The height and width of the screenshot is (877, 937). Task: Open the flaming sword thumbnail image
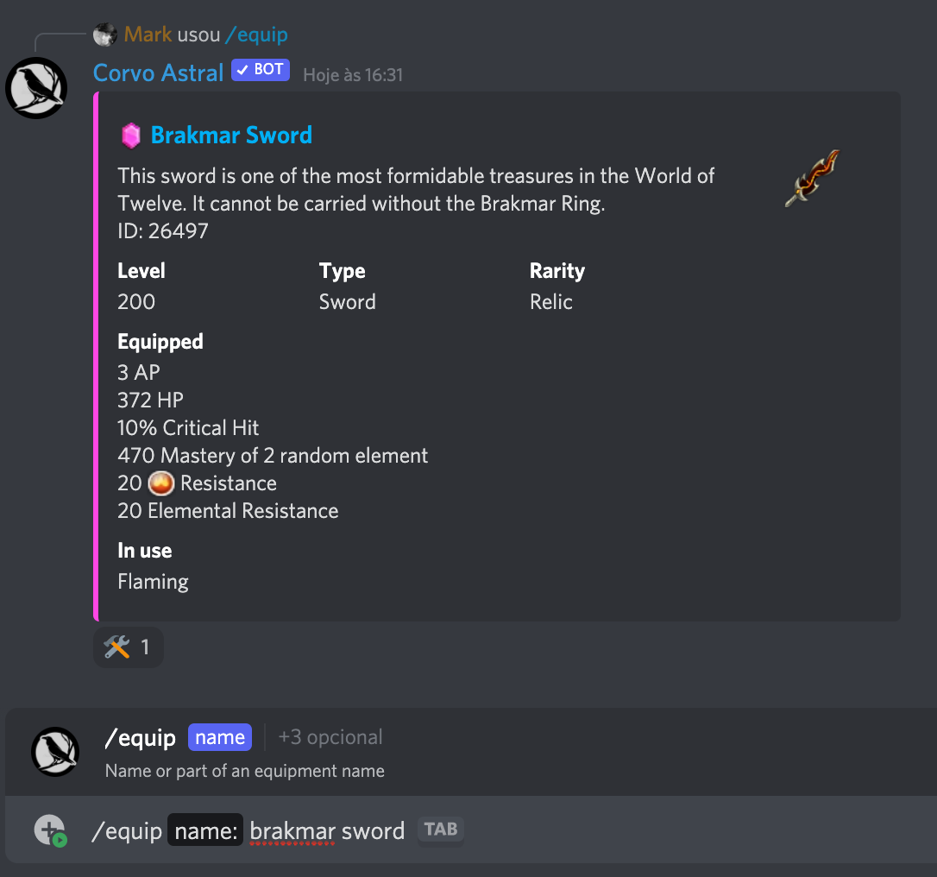click(x=812, y=179)
